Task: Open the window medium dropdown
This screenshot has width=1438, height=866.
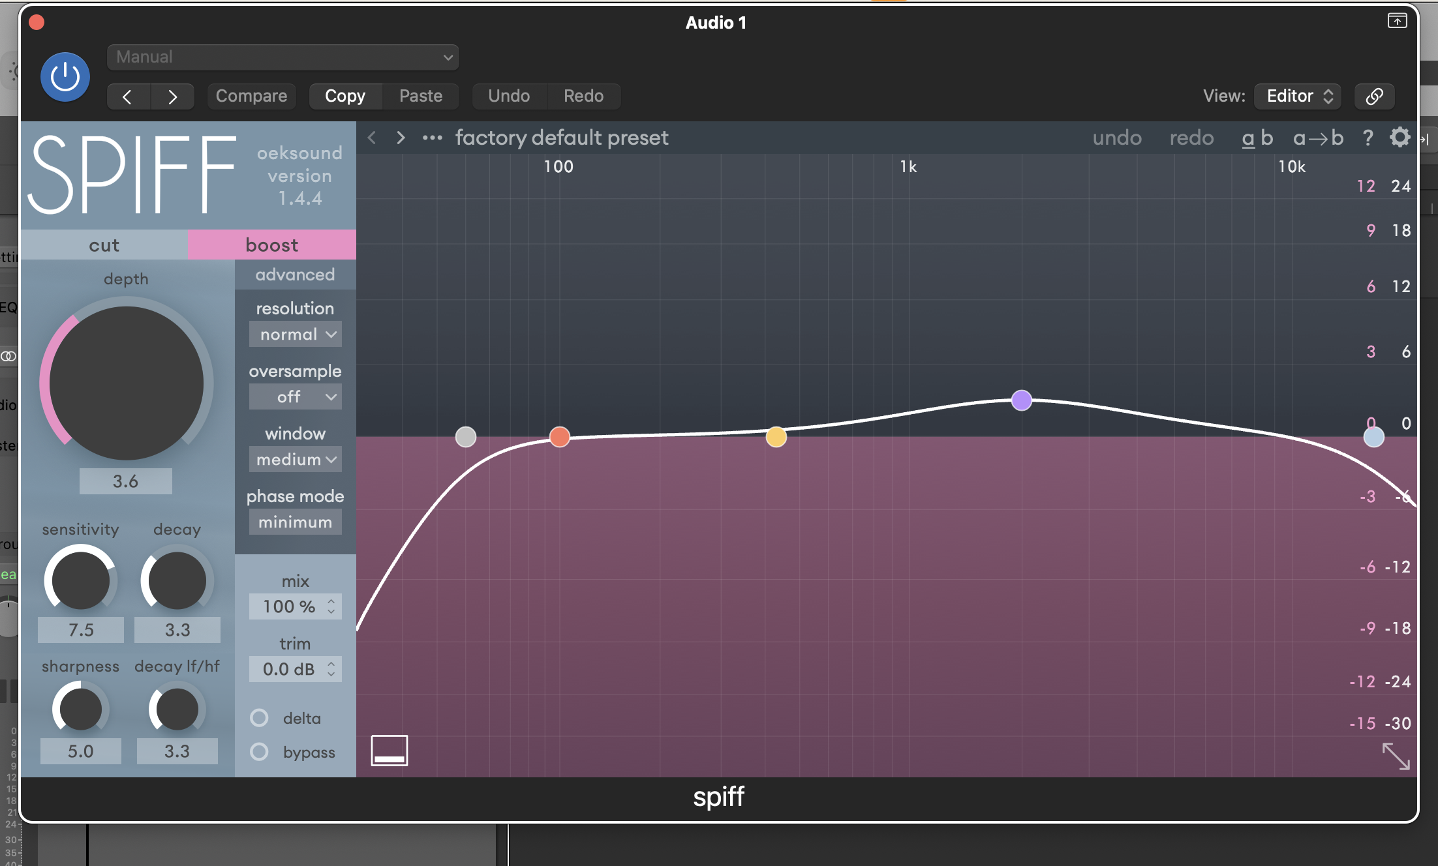Action: 296,460
